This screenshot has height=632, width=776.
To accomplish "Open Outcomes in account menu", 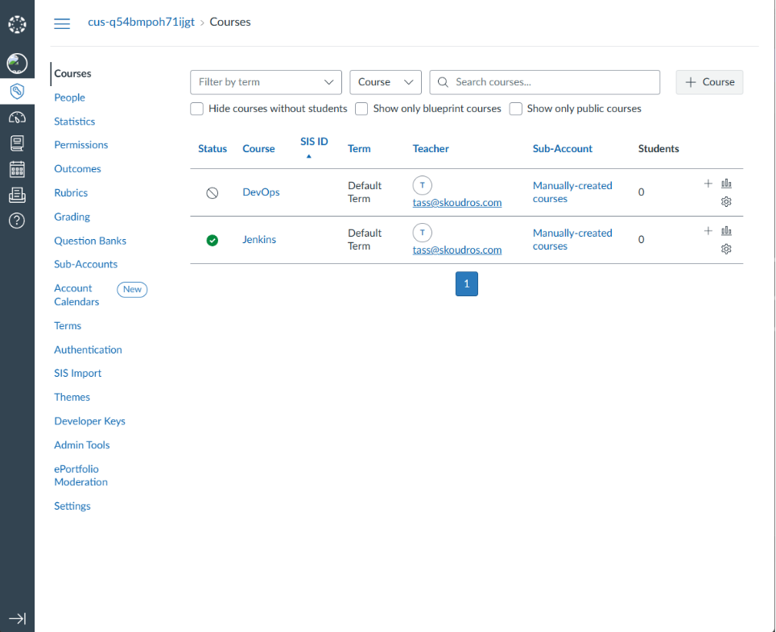I will (x=77, y=169).
